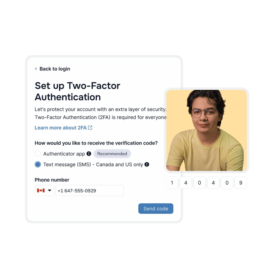
Task: Click the Authenticator app option label
Action: coord(64,154)
